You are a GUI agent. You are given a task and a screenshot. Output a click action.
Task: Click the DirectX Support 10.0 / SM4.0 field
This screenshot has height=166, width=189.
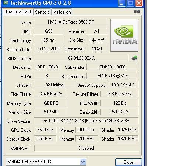(x=123, y=85)
